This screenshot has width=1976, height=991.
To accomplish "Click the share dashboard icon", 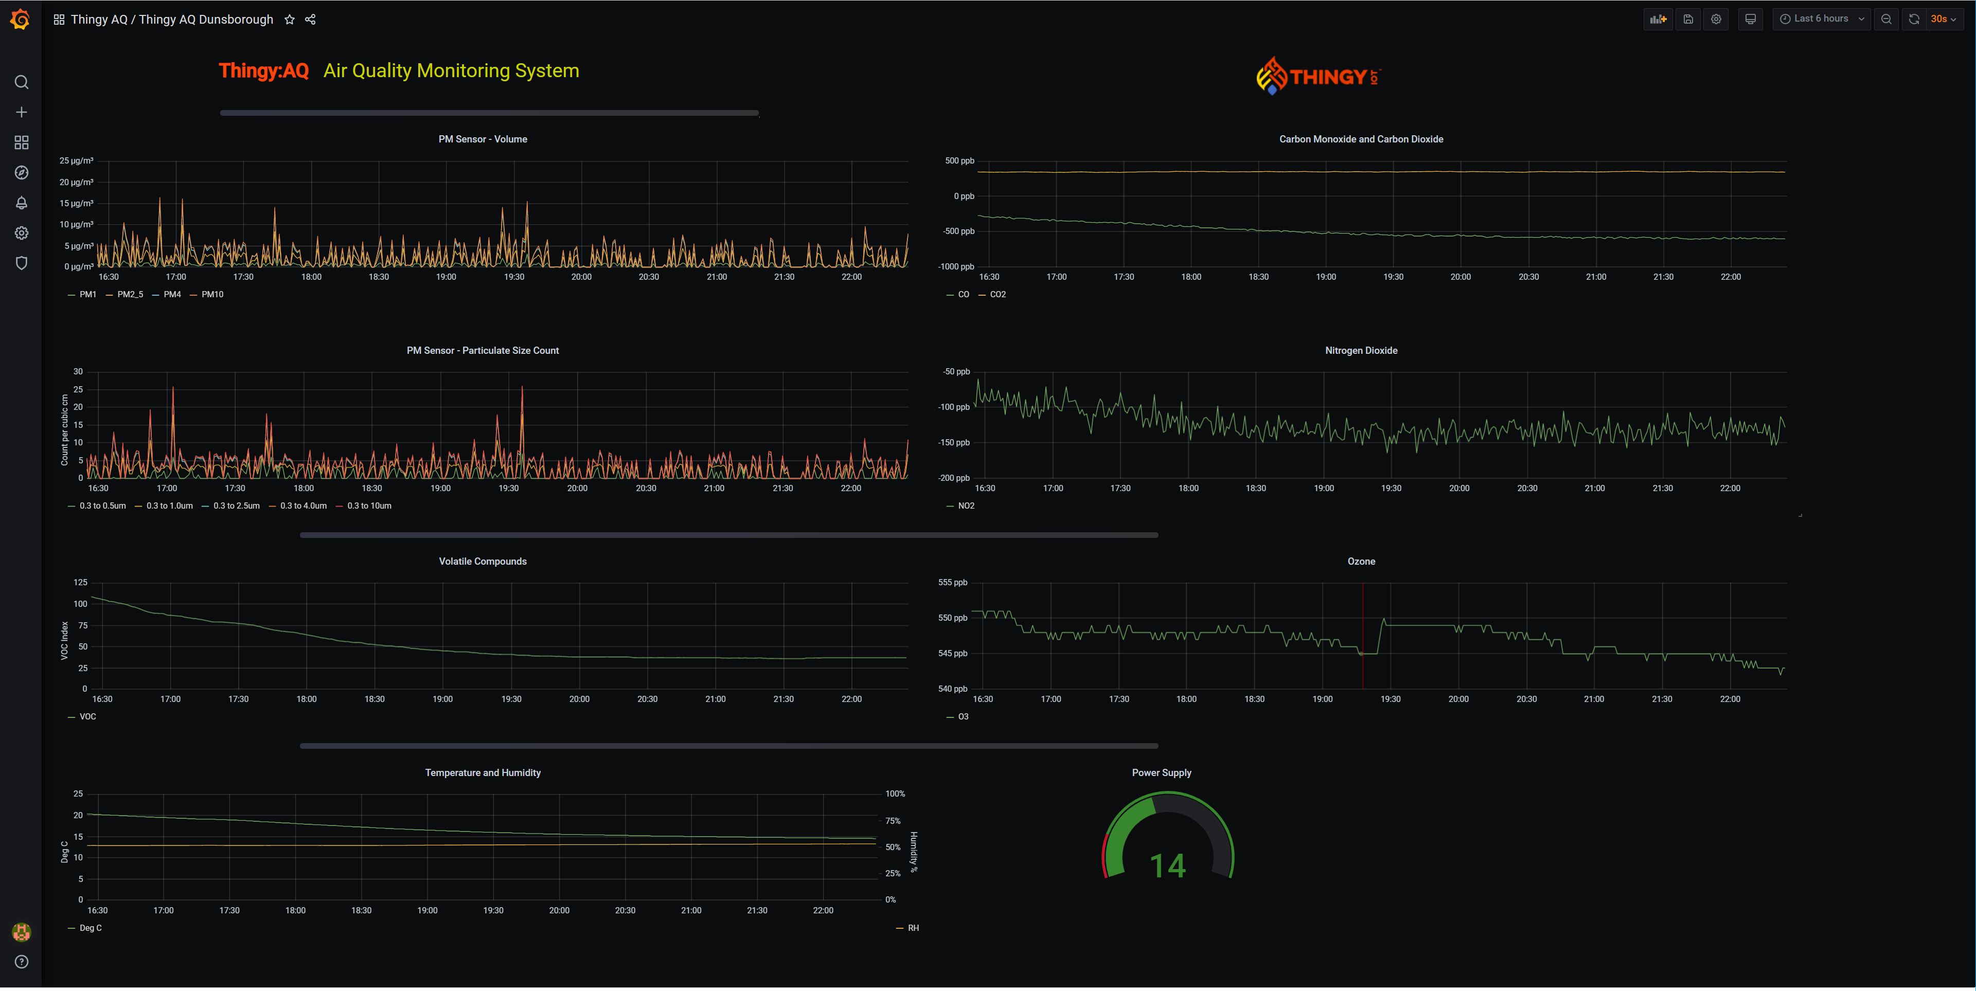I will tap(310, 19).
